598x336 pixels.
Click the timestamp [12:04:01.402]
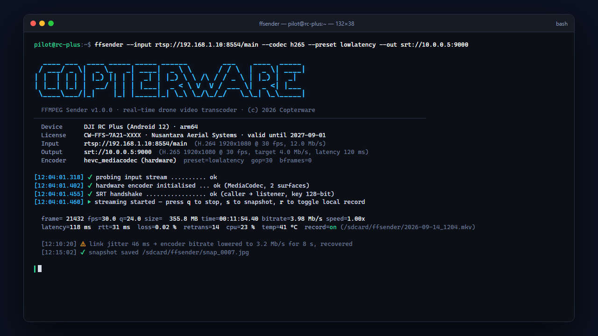(59, 186)
